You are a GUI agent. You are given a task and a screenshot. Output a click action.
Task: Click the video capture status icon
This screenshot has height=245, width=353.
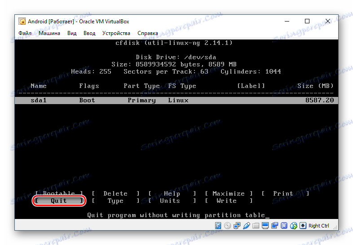275,225
